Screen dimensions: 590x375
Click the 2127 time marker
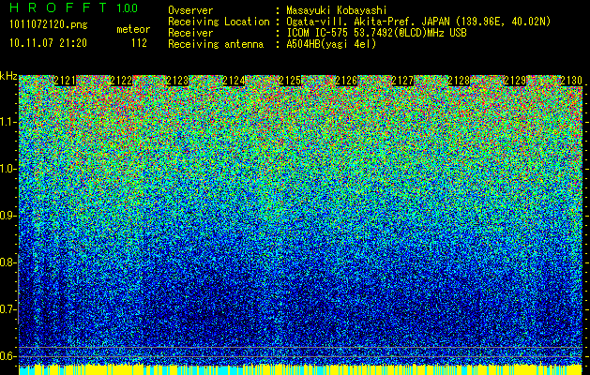click(402, 81)
